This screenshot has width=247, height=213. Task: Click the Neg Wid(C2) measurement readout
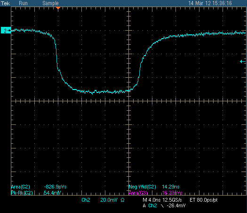click(154, 187)
